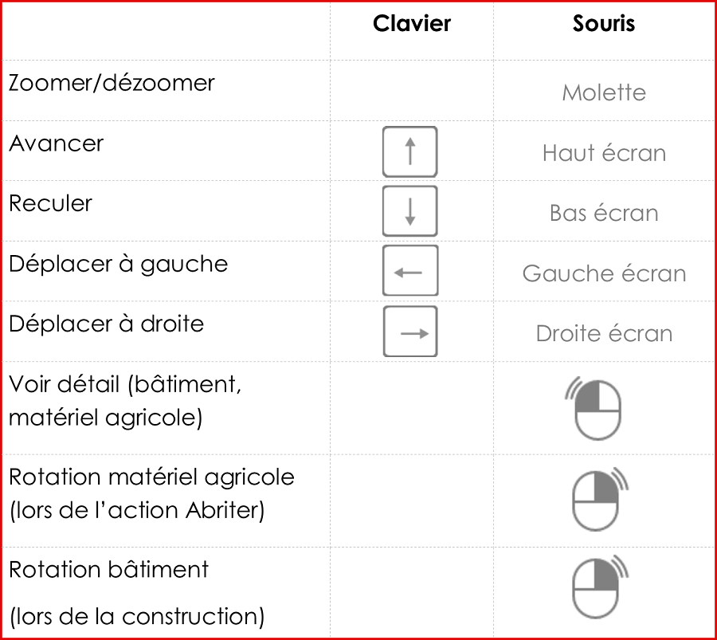Click the Rotation bâtiment text

108,570
